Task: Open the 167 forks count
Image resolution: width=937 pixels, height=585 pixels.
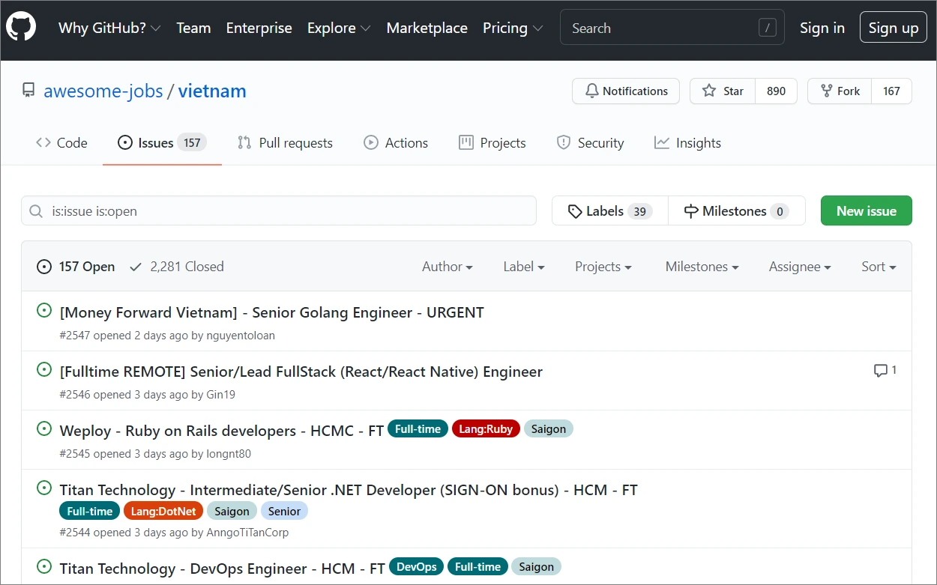Action: [x=891, y=91]
